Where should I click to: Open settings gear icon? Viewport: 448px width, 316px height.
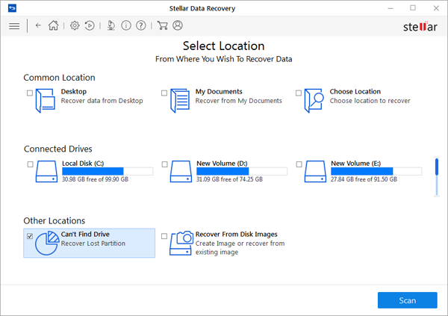[x=75, y=25]
